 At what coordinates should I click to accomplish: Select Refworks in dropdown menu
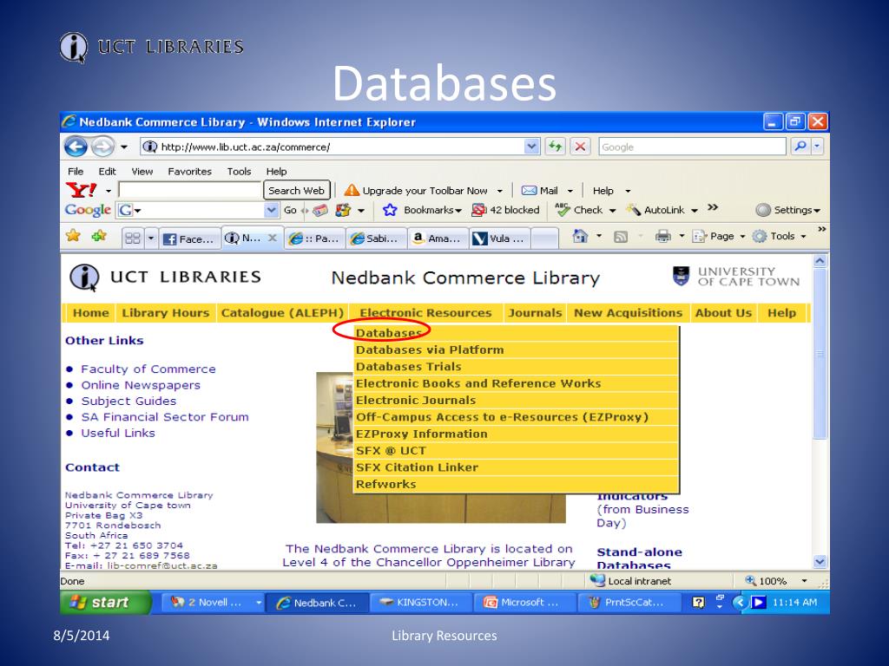(516, 484)
